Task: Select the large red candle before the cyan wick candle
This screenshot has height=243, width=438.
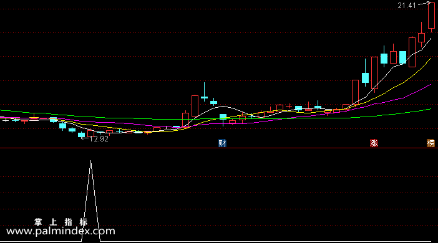Action: tap(195, 106)
